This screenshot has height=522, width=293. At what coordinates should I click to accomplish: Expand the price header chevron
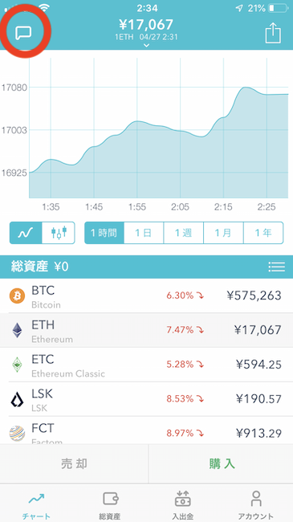click(146, 45)
